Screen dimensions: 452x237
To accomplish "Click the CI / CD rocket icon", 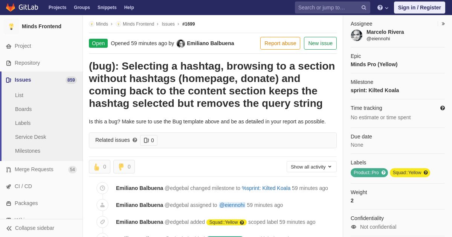I will pyautogui.click(x=9, y=187).
